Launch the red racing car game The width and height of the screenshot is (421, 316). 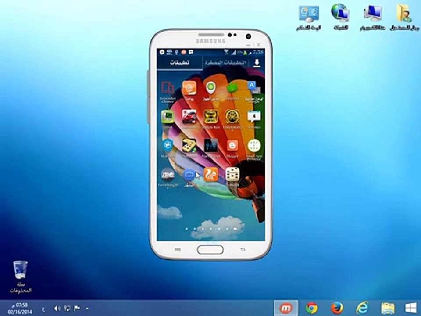click(189, 117)
